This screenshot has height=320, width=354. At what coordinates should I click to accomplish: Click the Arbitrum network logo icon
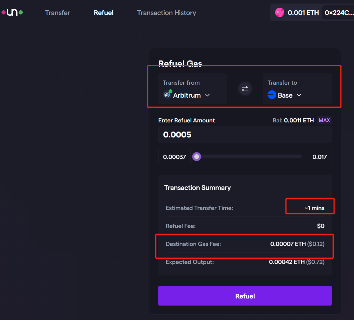tap(167, 95)
